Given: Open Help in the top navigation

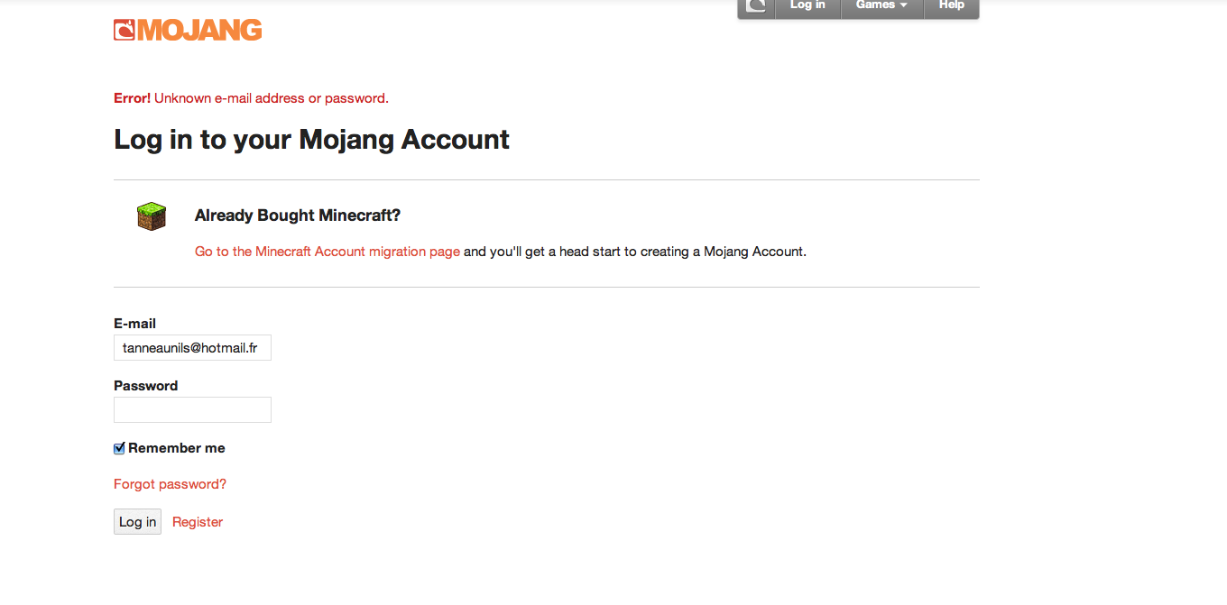Looking at the screenshot, I should pos(951,6).
